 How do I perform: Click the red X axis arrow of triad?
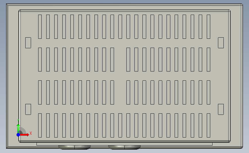point(24,135)
